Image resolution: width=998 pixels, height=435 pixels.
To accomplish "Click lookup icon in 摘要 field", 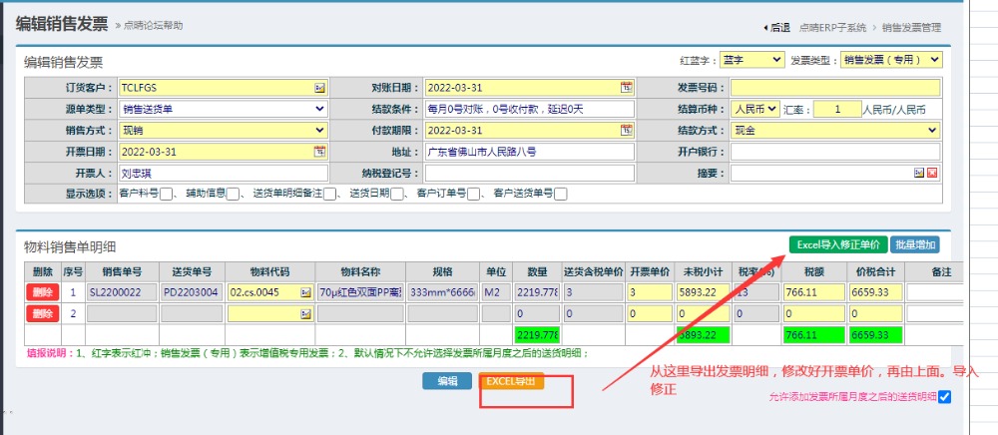I will coord(919,174).
